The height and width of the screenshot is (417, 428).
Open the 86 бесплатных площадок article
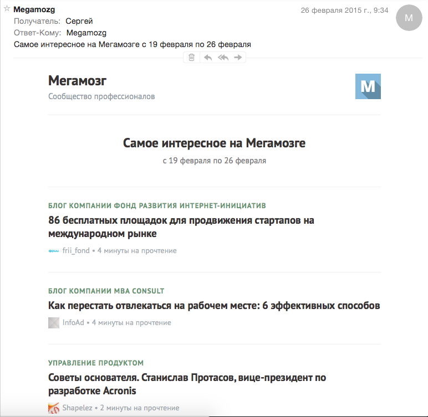[x=181, y=227]
